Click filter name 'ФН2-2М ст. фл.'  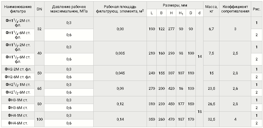click(18, 69)
